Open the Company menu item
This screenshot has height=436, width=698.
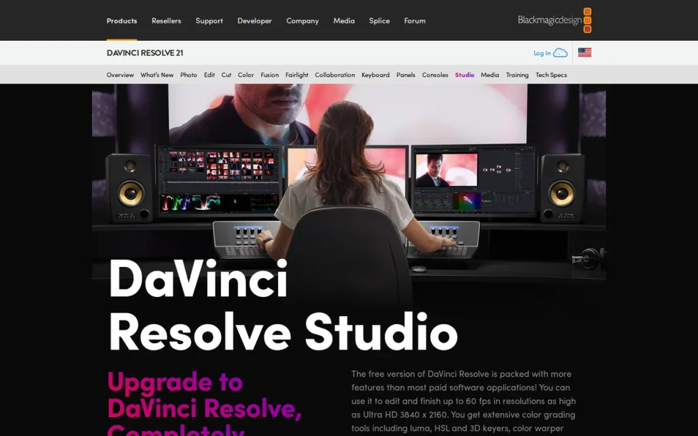coord(302,21)
